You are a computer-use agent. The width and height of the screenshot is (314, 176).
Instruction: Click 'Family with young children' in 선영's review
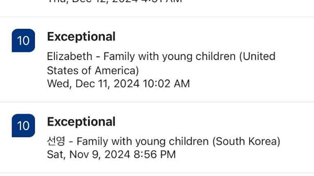click(x=143, y=142)
